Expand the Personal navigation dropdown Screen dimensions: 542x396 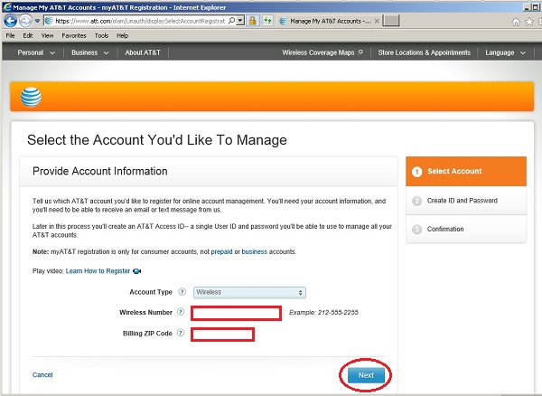(36, 52)
